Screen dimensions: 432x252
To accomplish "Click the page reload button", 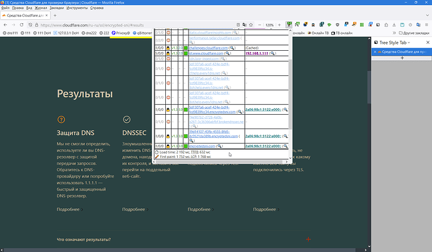I will 21,25.
